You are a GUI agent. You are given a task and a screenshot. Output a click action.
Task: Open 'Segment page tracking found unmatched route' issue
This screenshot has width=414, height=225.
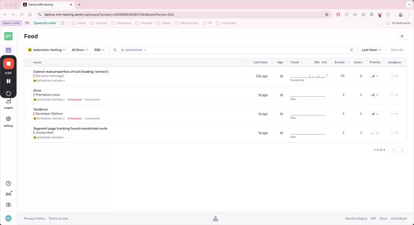point(70,128)
